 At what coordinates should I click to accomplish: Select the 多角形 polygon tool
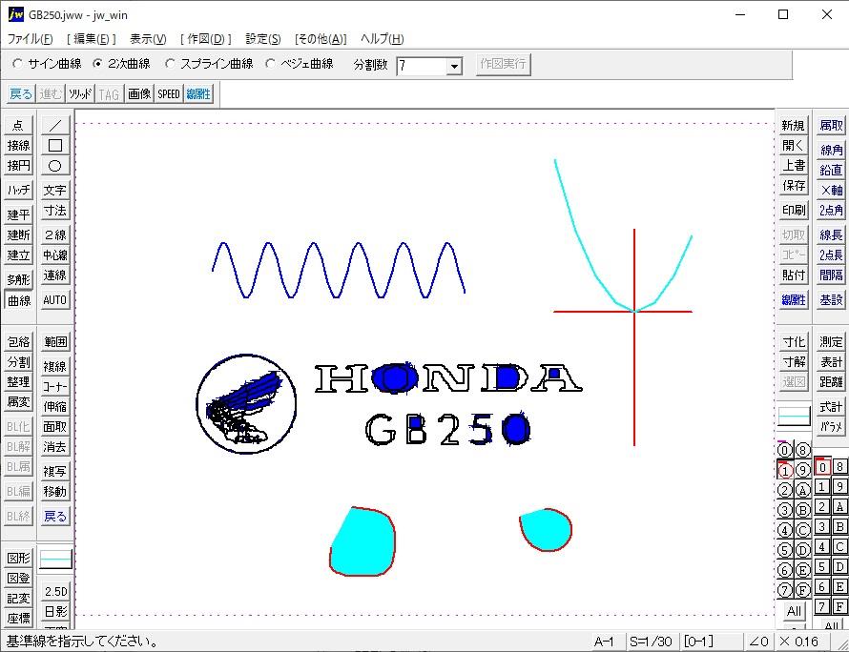(18, 279)
